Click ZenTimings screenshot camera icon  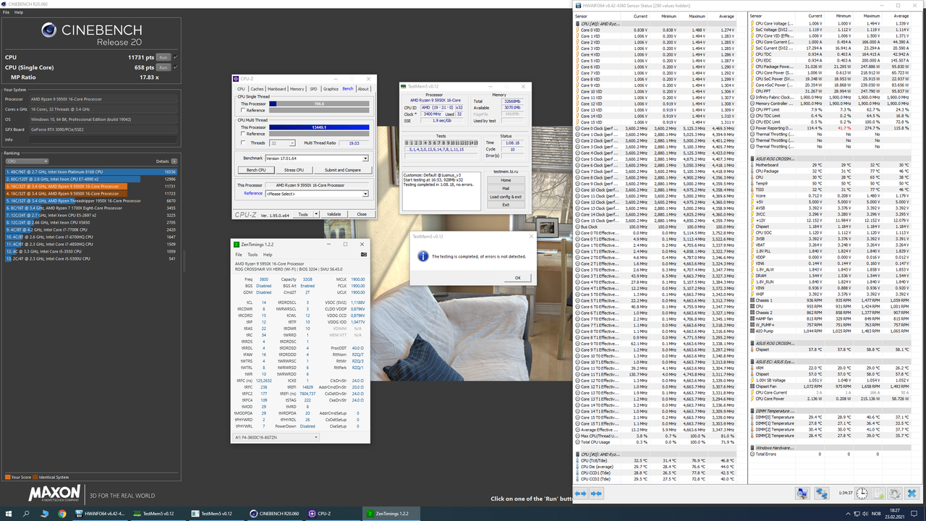pos(364,255)
